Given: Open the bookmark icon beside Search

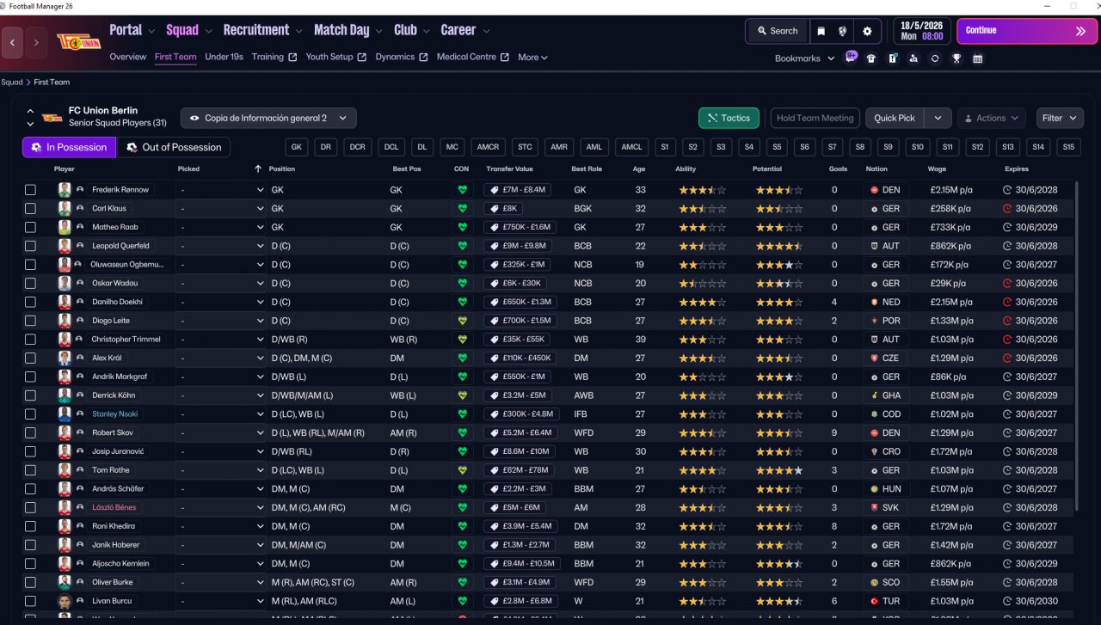Looking at the screenshot, I should click(821, 31).
